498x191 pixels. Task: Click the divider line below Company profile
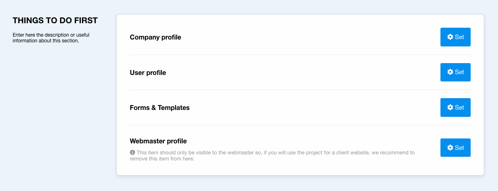[x=300, y=55]
